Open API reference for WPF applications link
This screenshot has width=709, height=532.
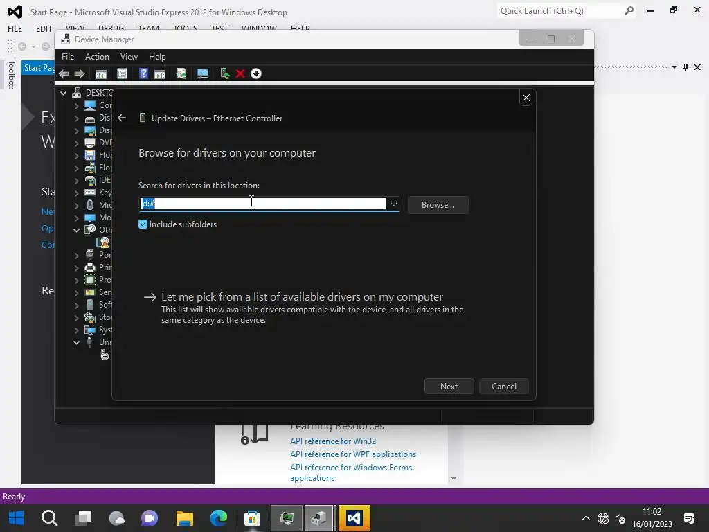(x=353, y=454)
